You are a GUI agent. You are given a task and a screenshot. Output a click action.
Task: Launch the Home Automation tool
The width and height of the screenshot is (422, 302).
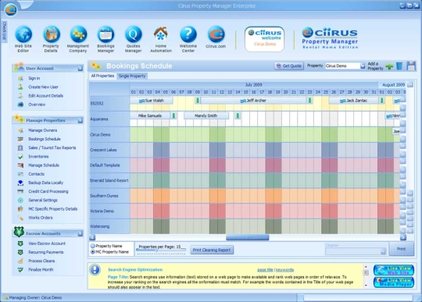[161, 34]
